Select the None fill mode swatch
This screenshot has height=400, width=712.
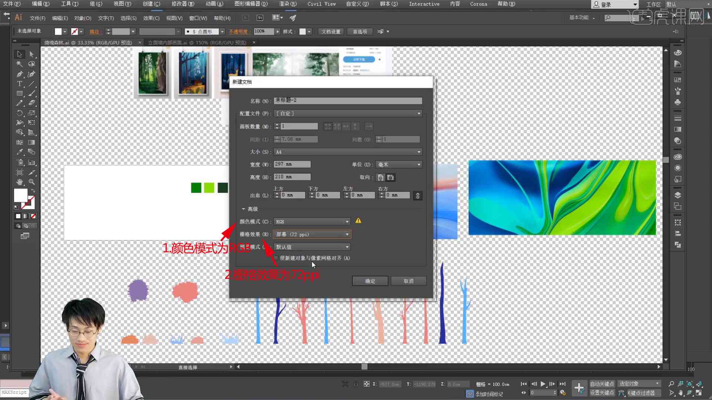click(x=33, y=216)
